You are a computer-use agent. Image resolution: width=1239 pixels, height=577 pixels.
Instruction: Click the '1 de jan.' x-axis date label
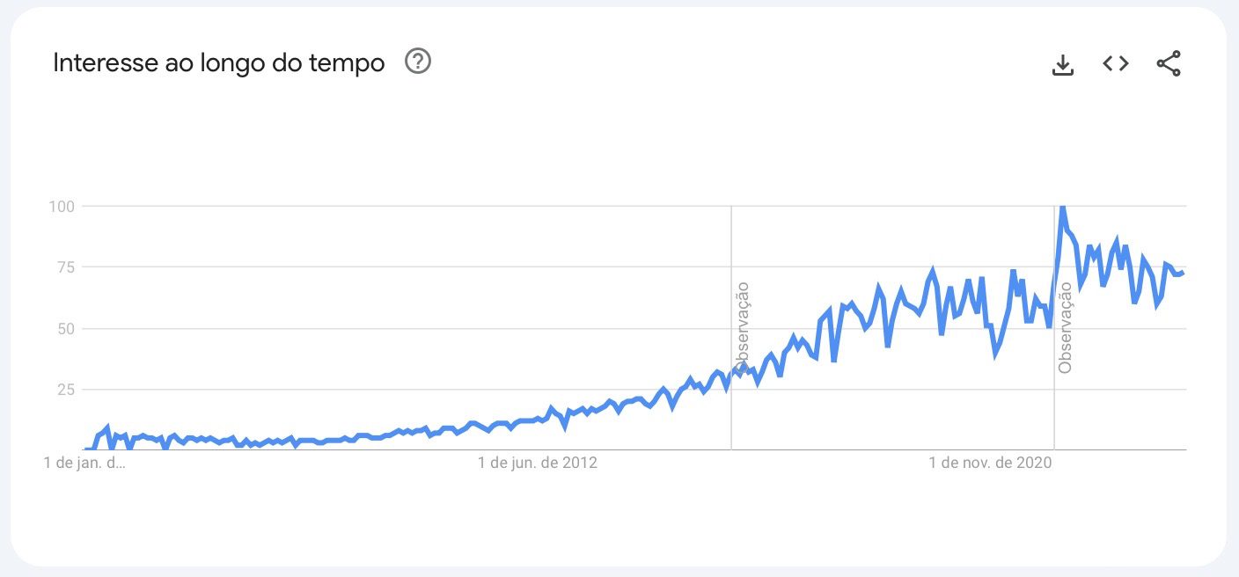click(x=84, y=464)
